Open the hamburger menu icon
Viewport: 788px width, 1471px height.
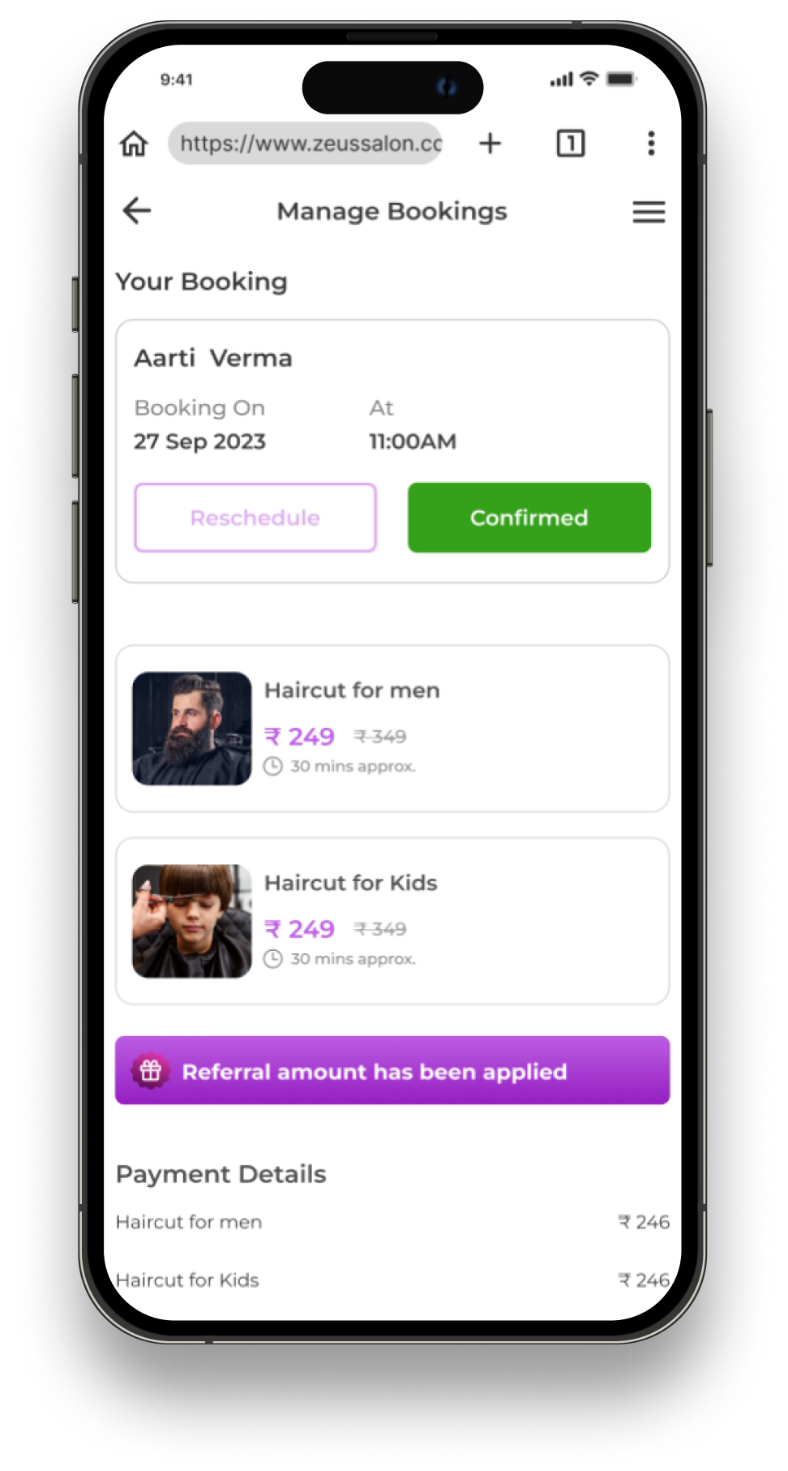pyautogui.click(x=649, y=212)
